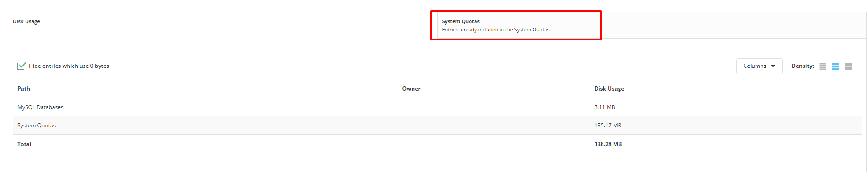Select the large row density icon
This screenshot has width=868, height=172.
tap(848, 66)
